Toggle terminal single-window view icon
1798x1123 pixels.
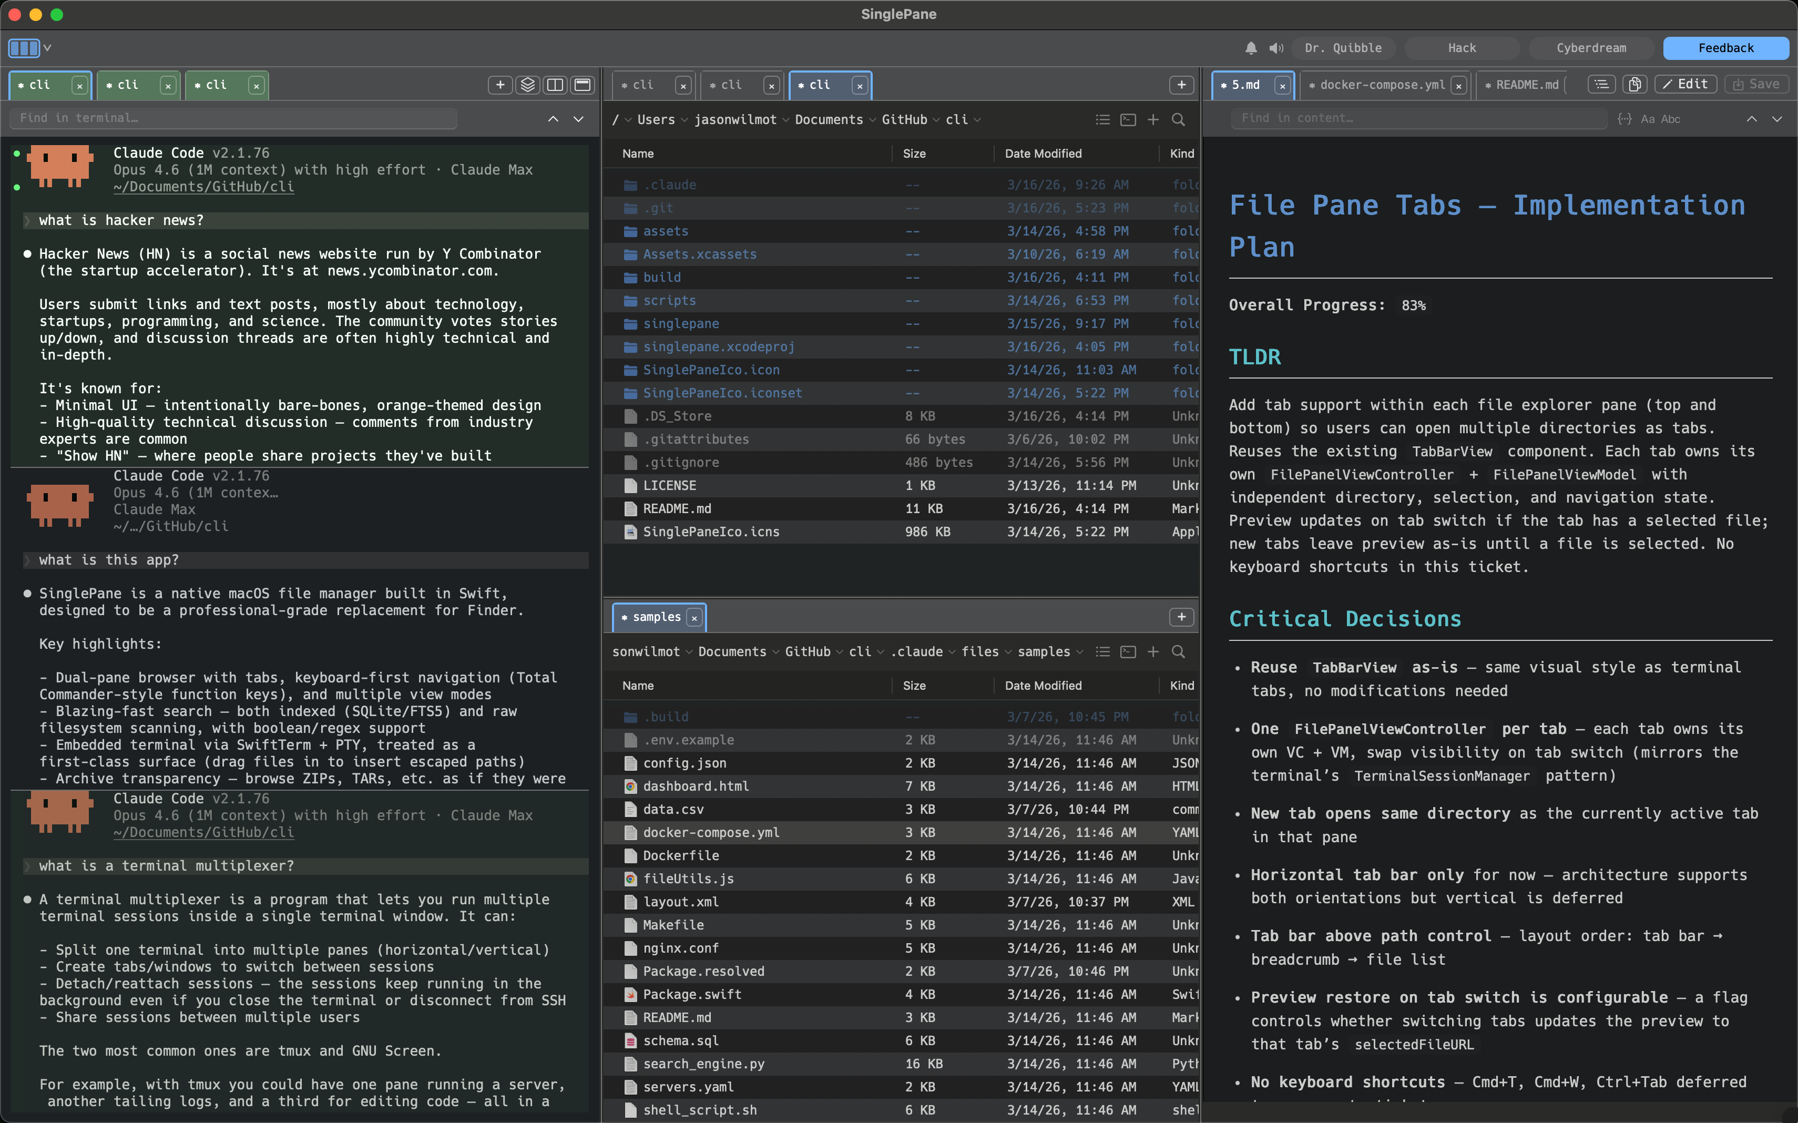coord(583,85)
